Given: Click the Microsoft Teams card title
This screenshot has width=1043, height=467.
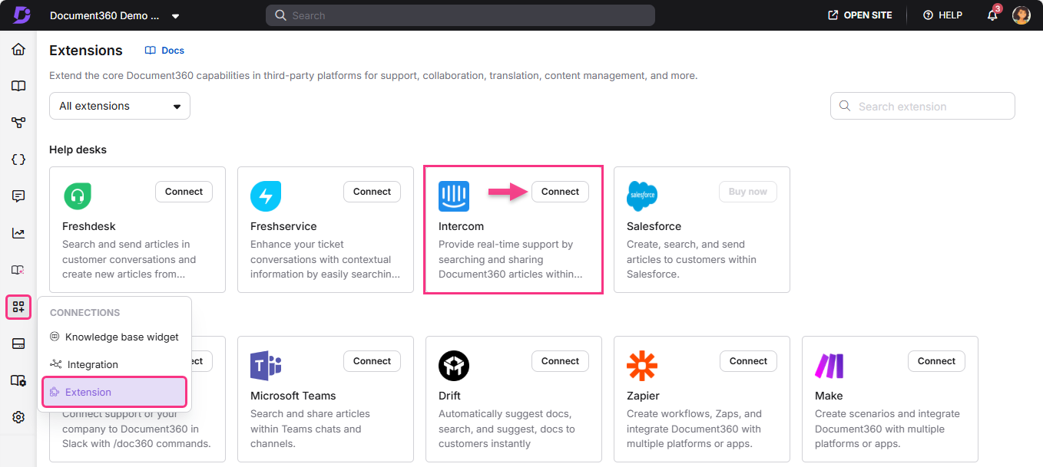Looking at the screenshot, I should coord(293,396).
